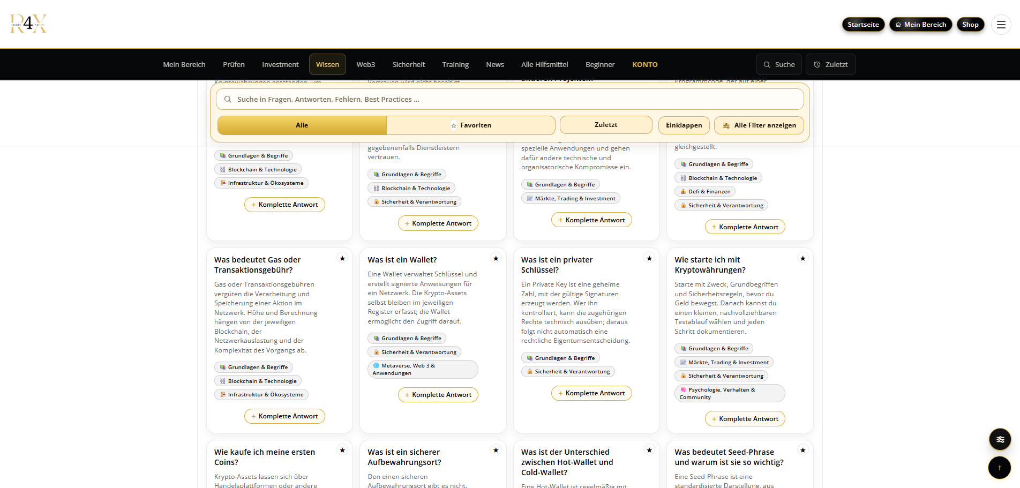This screenshot has height=488, width=1020.
Task: Expand Komplette Antwort for privater Schlüssel
Action: [x=591, y=393]
